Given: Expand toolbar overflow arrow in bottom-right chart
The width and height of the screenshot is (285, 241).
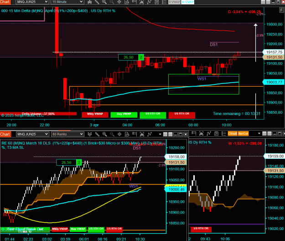Looking at the screenshot, I should point(259,134).
